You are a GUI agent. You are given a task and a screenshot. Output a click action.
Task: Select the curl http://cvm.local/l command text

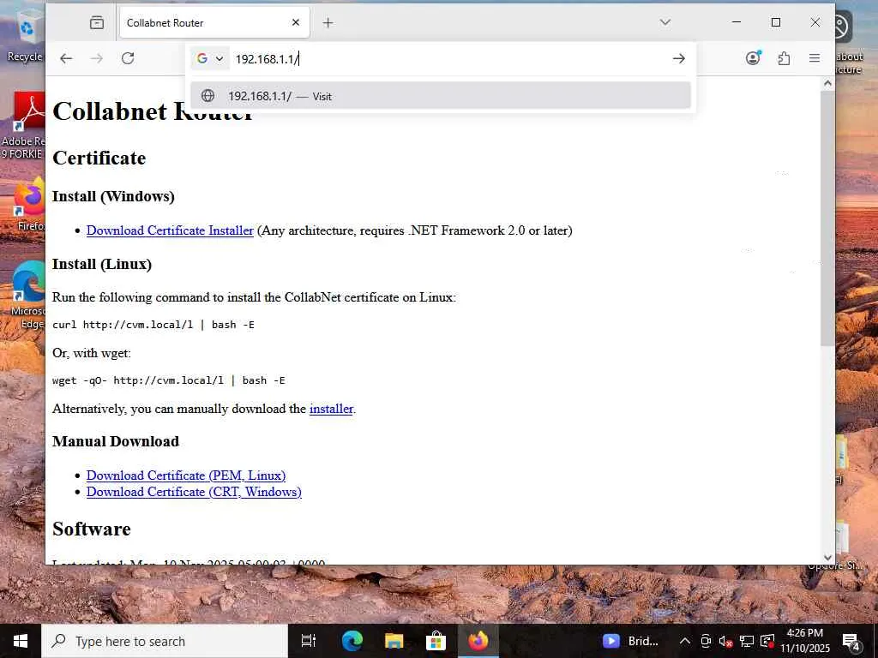pos(153,325)
